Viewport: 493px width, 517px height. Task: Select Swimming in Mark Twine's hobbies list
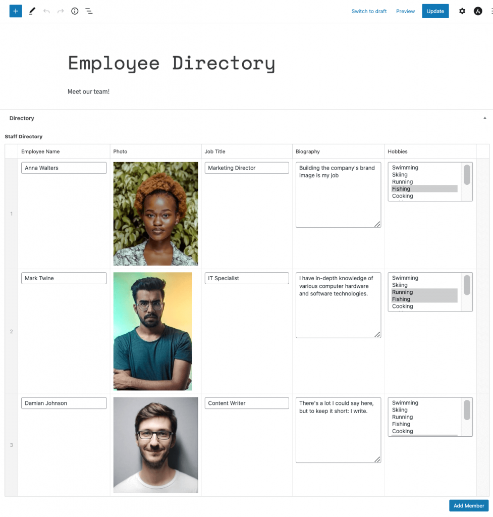[x=424, y=278]
